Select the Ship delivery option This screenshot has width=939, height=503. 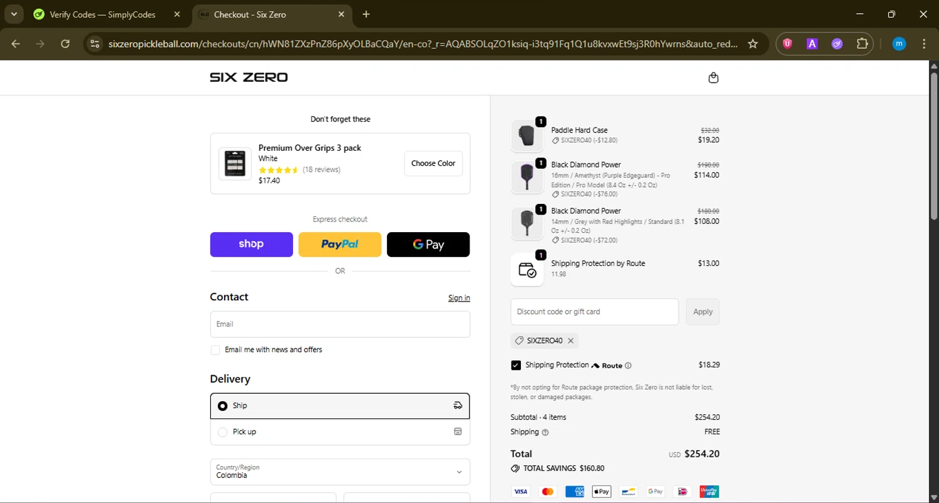340,406
